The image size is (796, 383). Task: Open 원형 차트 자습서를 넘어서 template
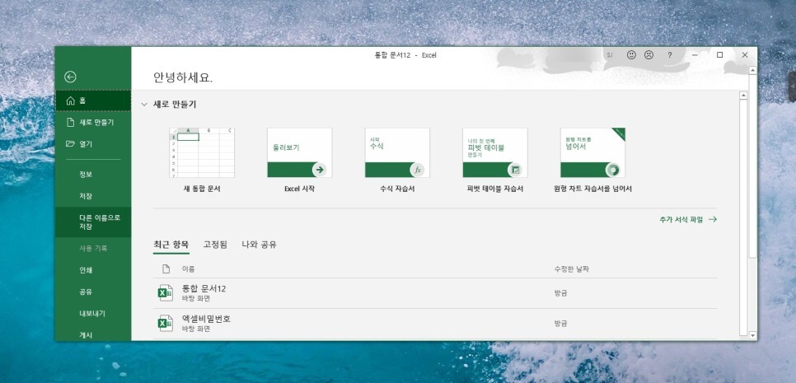(x=592, y=160)
